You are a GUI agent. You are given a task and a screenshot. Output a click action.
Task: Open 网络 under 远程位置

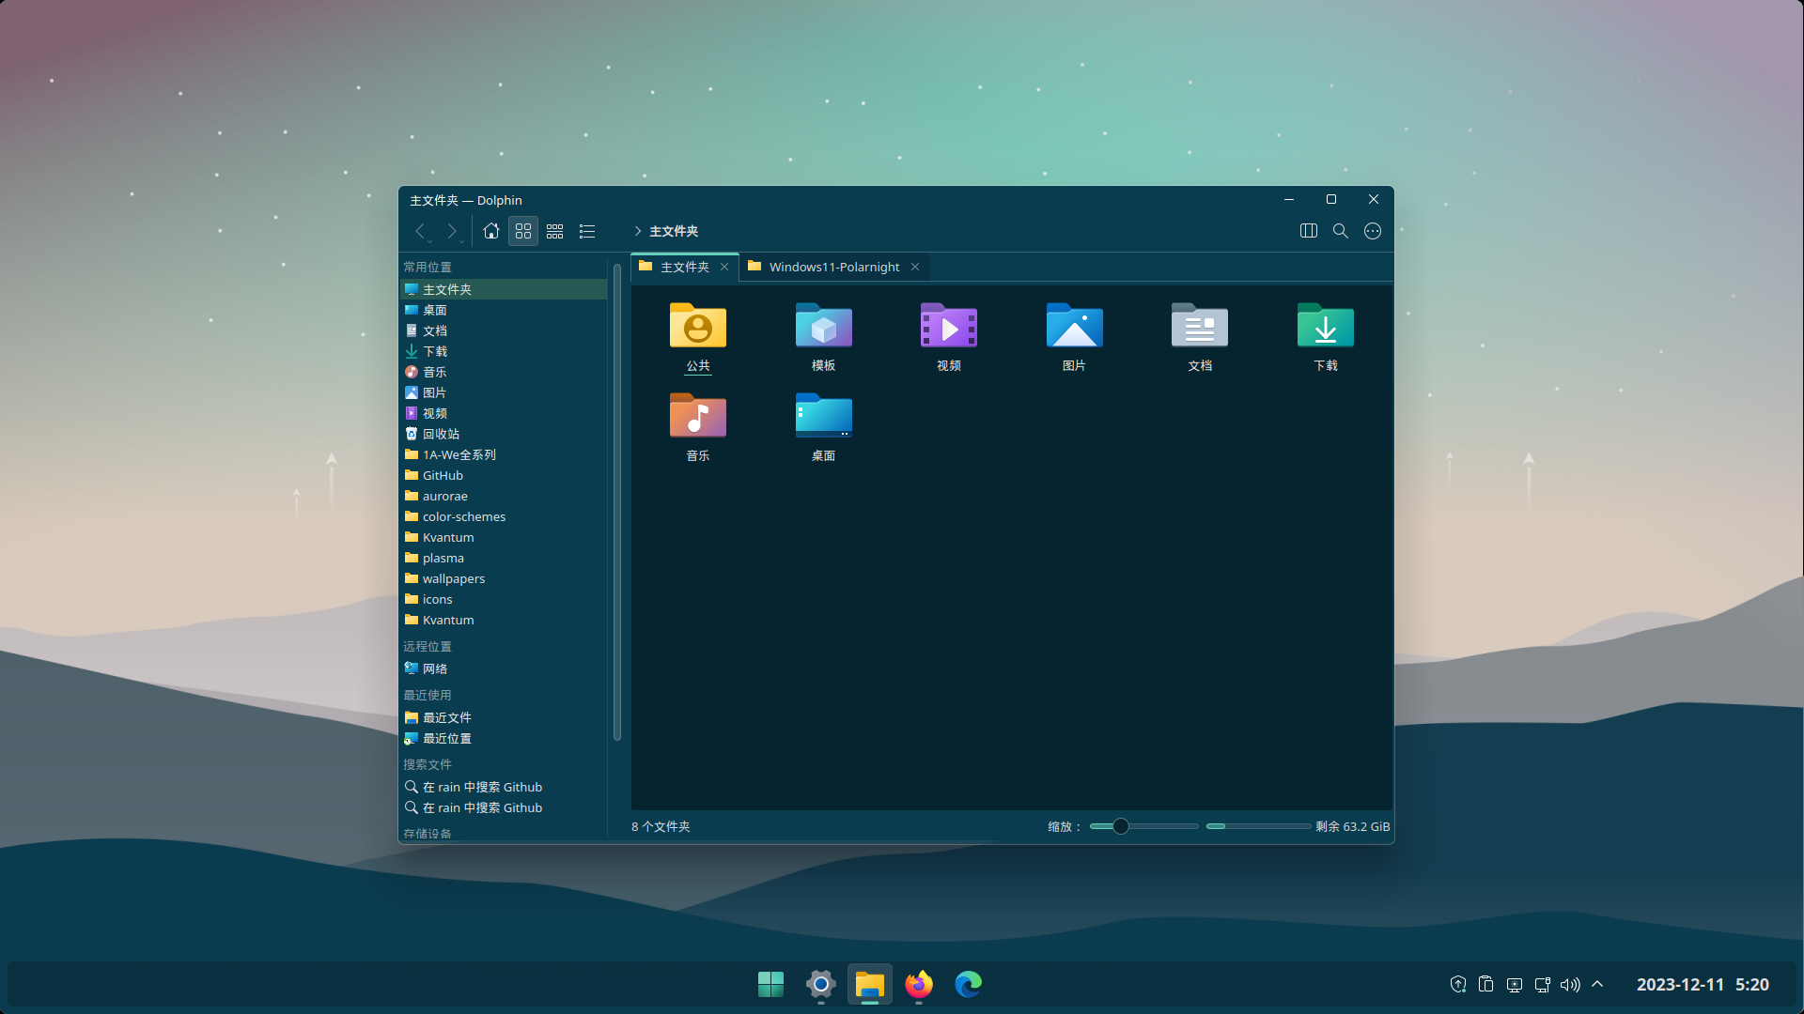click(505, 668)
